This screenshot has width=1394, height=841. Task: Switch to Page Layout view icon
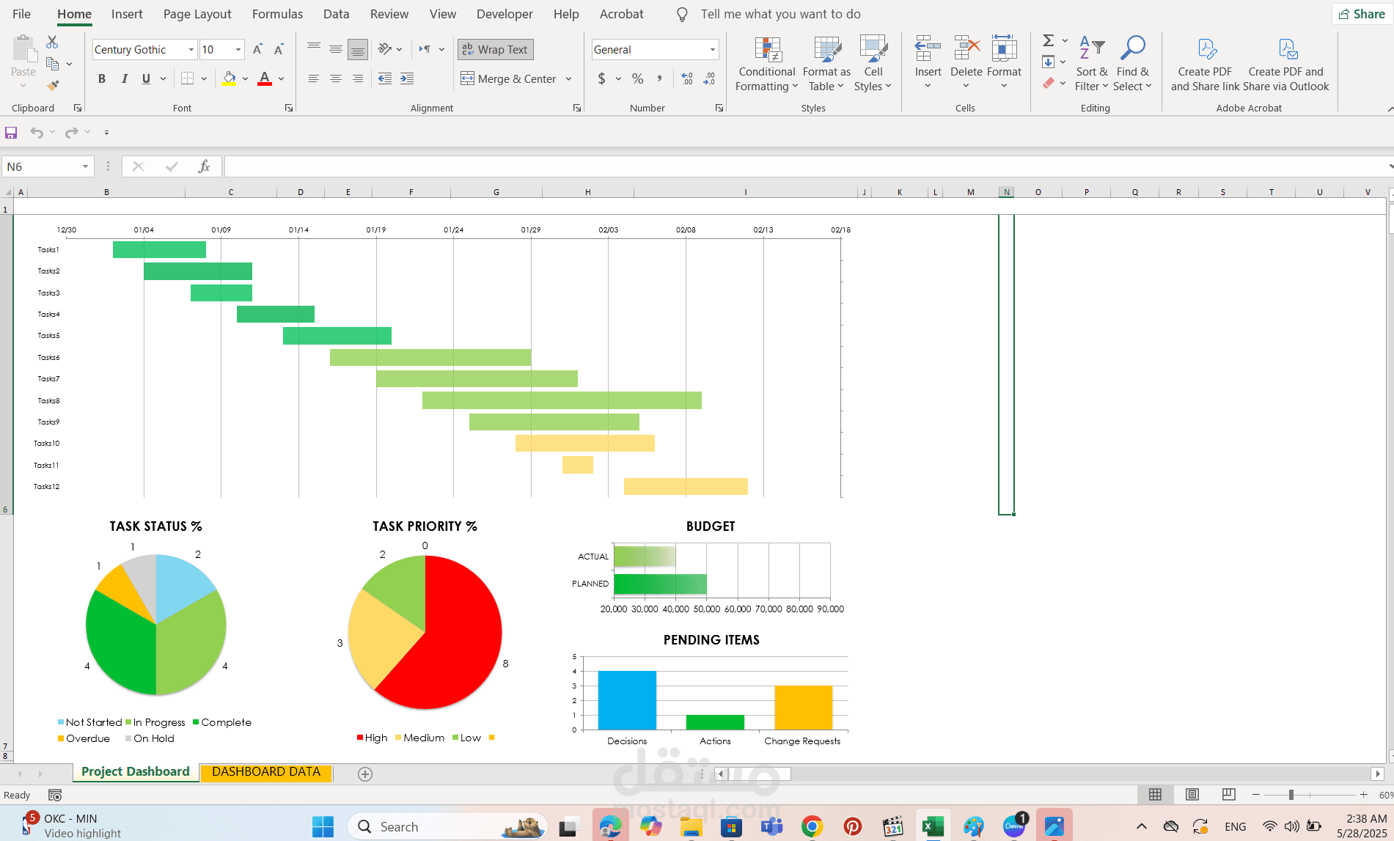[x=1192, y=795]
